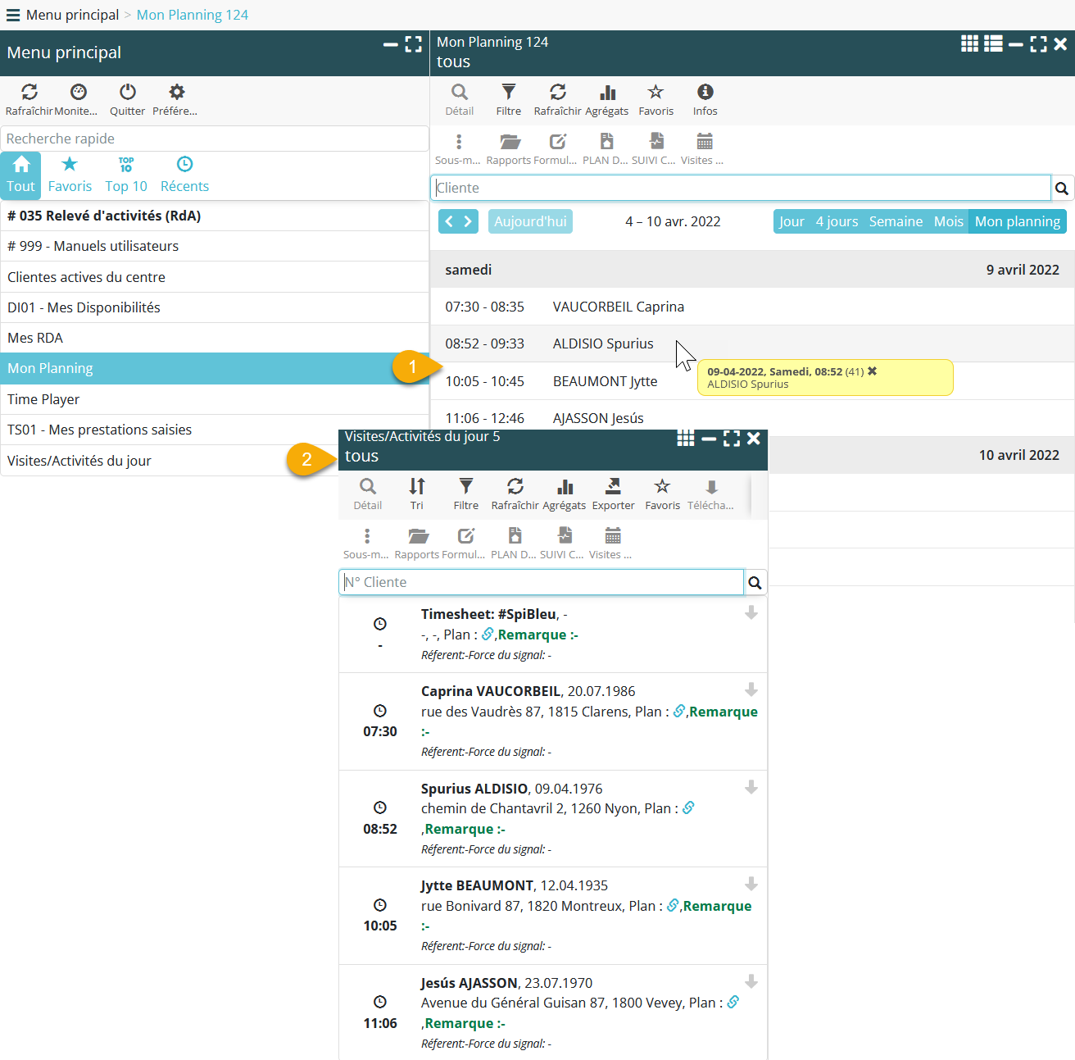
Task: Click Exporter icon in Visites window
Action: coord(613,487)
